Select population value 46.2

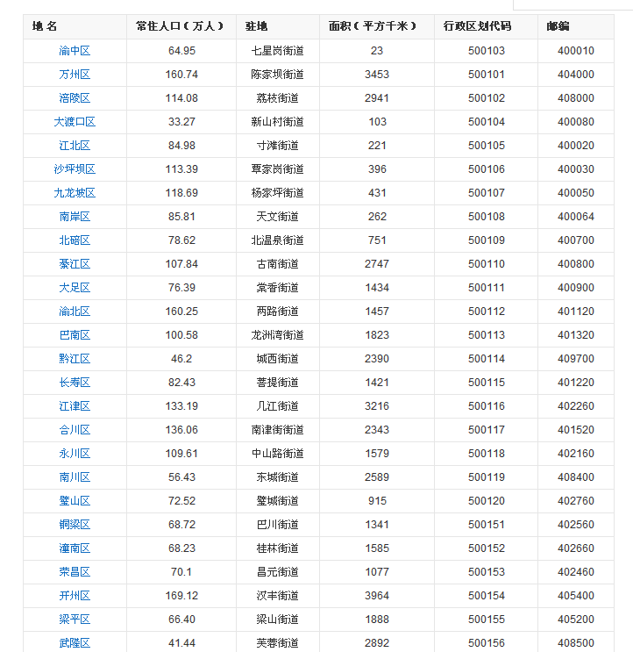point(182,359)
